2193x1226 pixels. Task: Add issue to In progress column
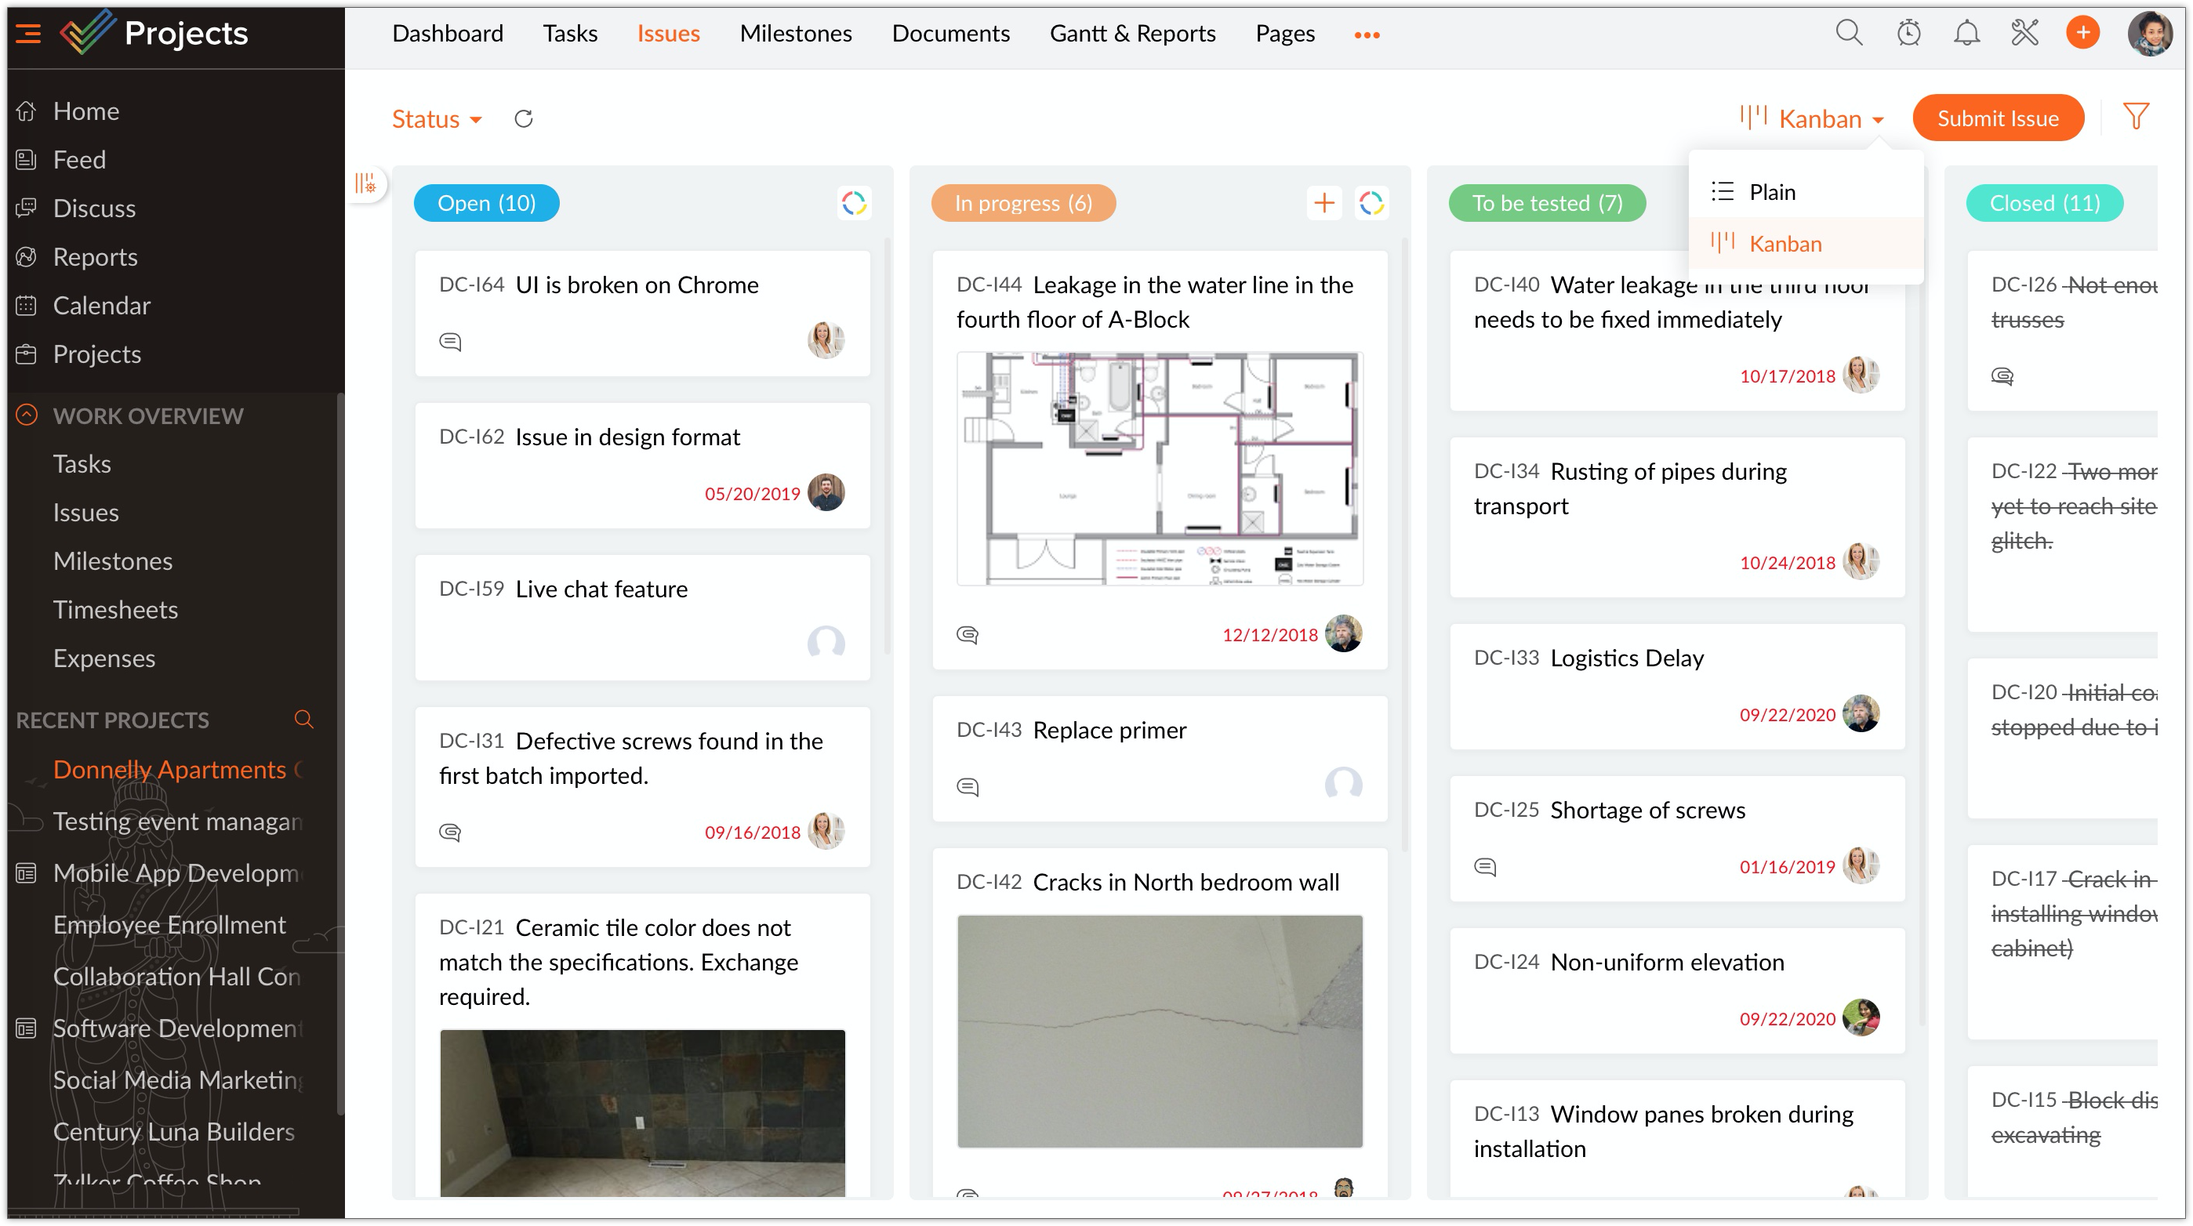pyautogui.click(x=1323, y=202)
